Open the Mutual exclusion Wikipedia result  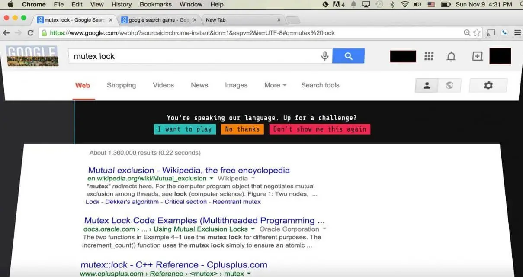(x=188, y=170)
